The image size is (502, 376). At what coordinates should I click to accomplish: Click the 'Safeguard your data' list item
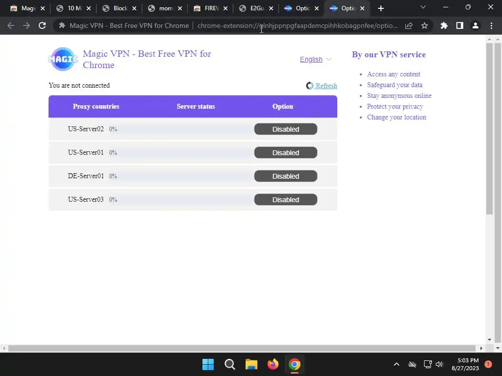[x=395, y=85]
